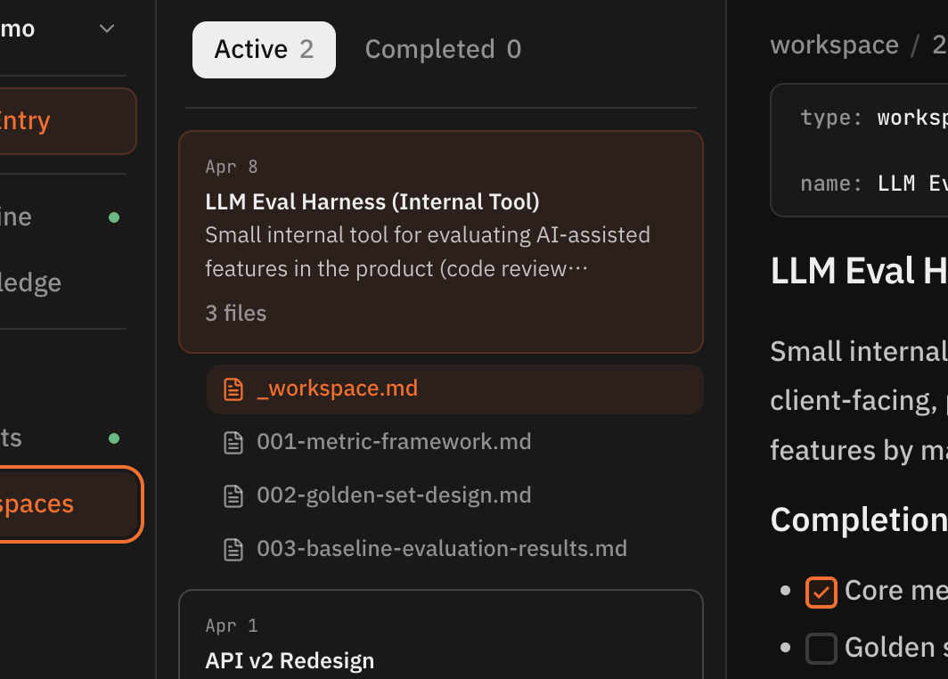Select the LLM Eval Harness (Internal Tool) card

pos(441,241)
